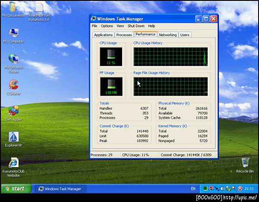The width and height of the screenshot is (259, 202).
Task: Click the CPU Usage History graph
Action: 171,57
